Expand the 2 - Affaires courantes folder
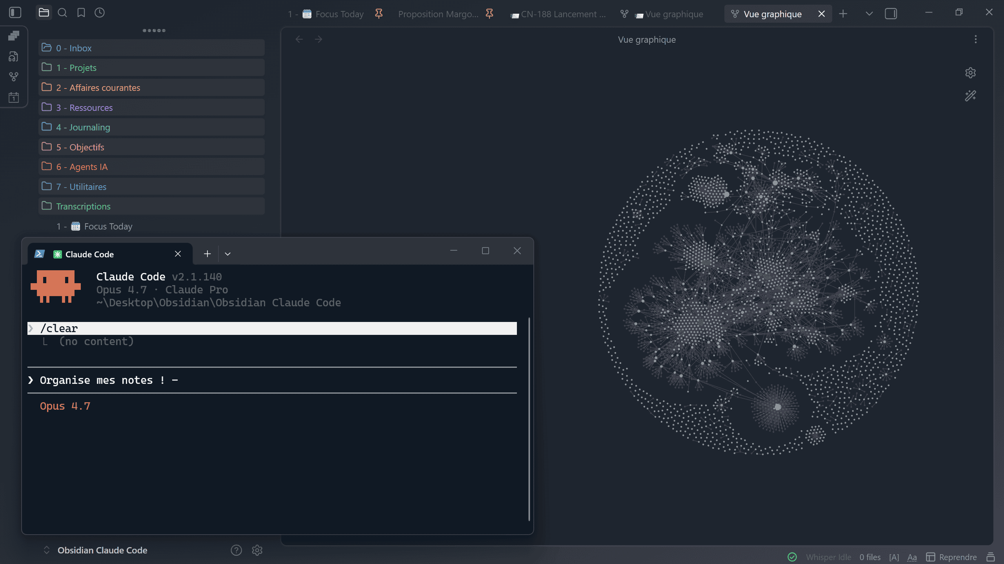Viewport: 1004px width, 564px height. [151, 87]
